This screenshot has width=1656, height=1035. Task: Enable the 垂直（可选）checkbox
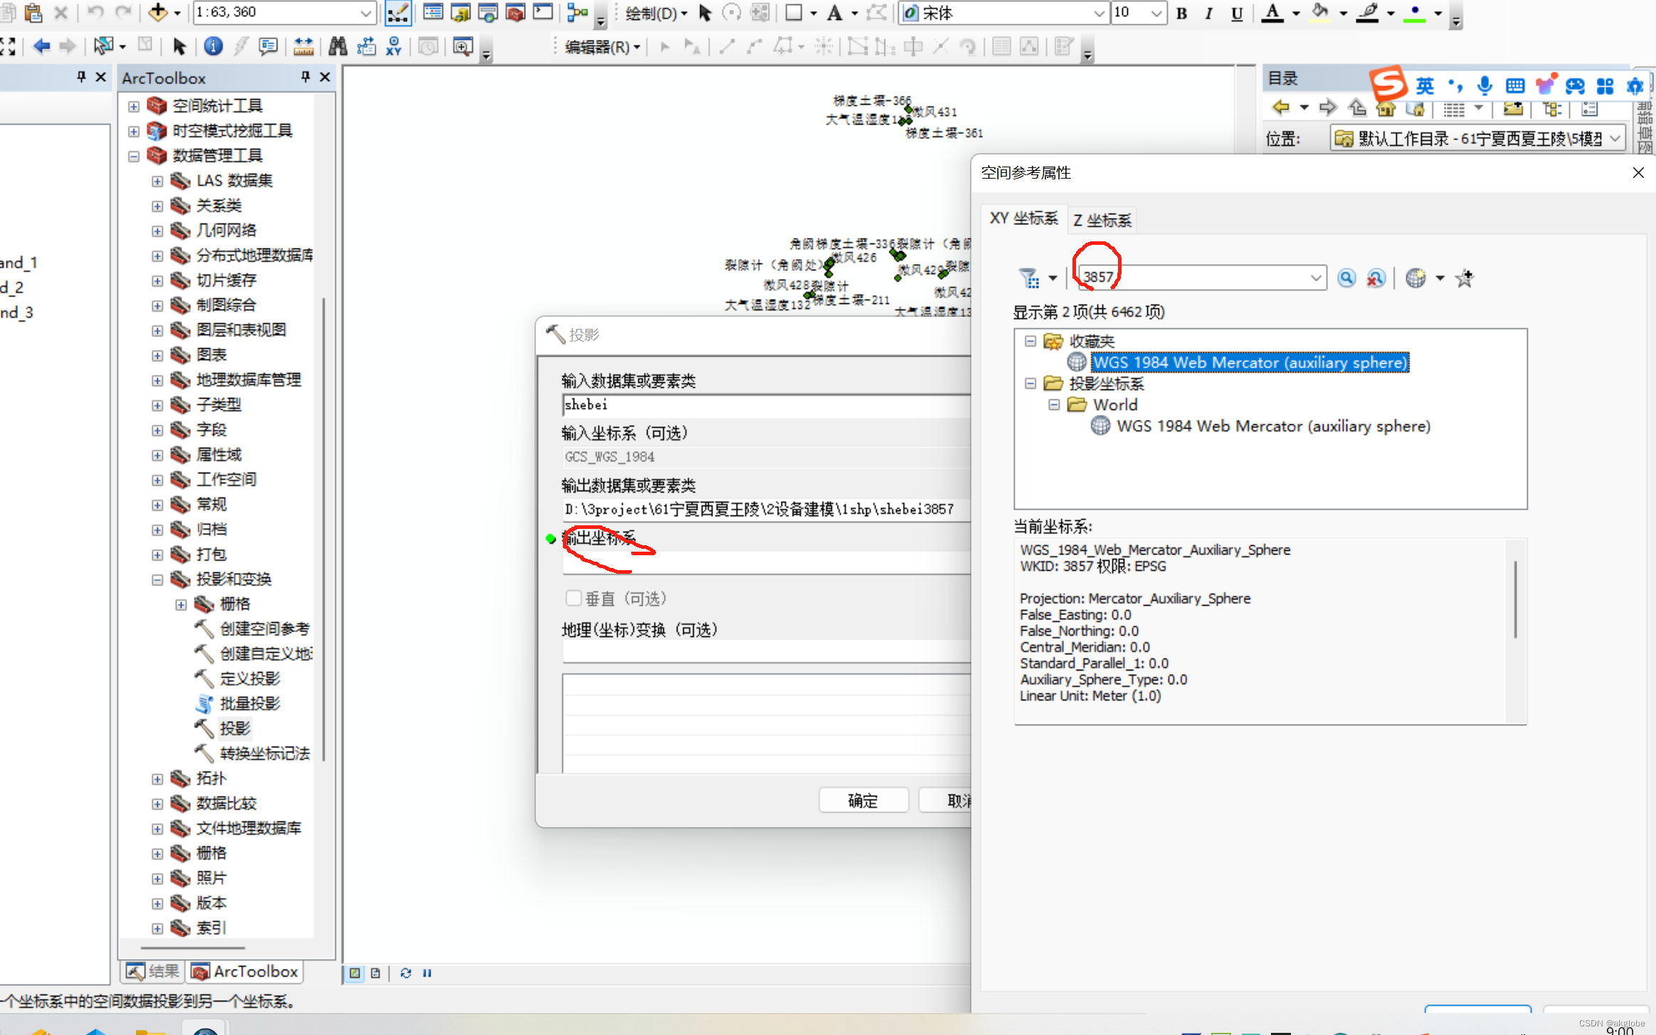[x=573, y=599]
